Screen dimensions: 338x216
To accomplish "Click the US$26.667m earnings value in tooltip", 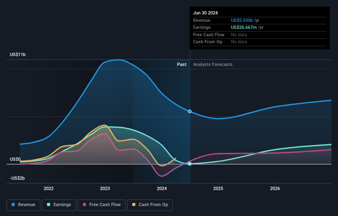I will click(x=244, y=27).
